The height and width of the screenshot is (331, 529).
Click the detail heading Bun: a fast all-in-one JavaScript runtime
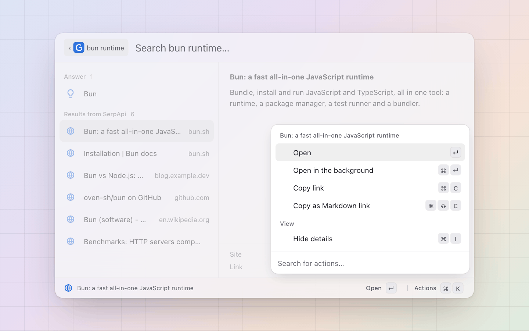click(302, 77)
